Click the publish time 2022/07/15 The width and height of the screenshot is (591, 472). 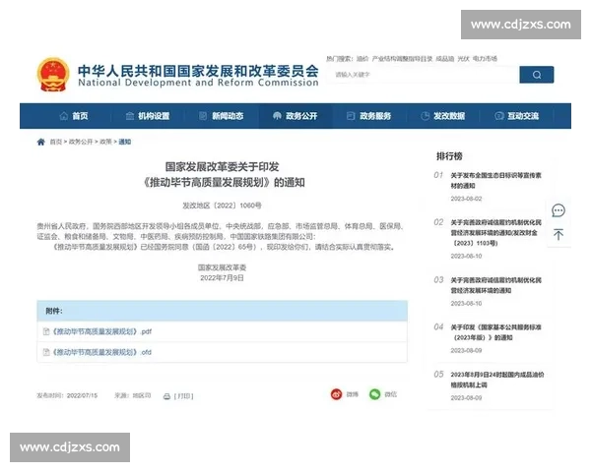point(82,395)
